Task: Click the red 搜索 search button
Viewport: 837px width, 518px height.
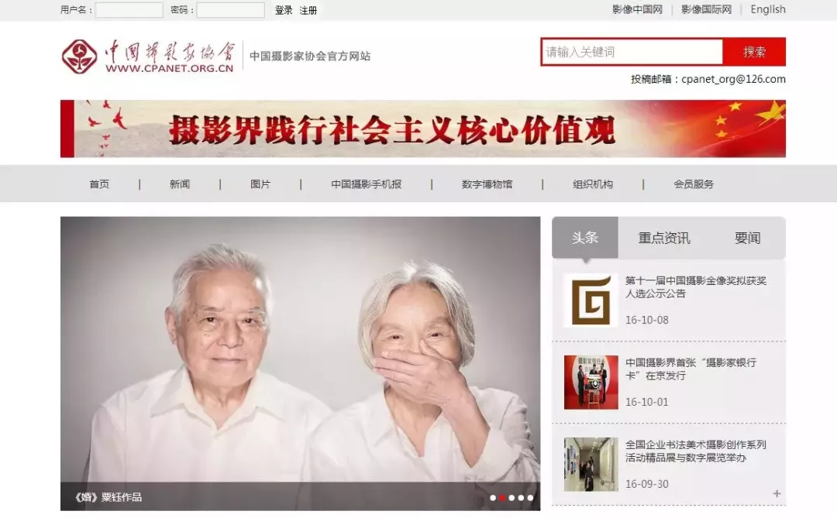Action: (754, 52)
